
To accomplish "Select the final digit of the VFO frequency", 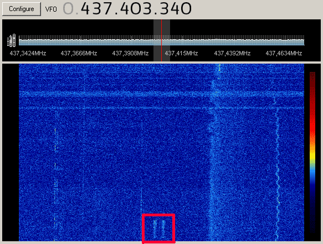I will (x=185, y=9).
